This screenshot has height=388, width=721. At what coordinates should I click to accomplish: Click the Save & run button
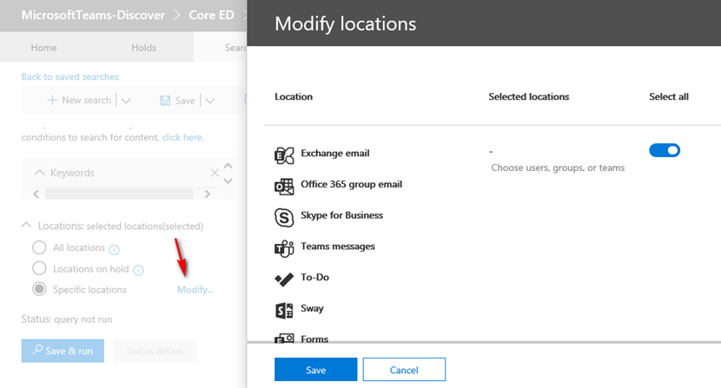point(63,351)
